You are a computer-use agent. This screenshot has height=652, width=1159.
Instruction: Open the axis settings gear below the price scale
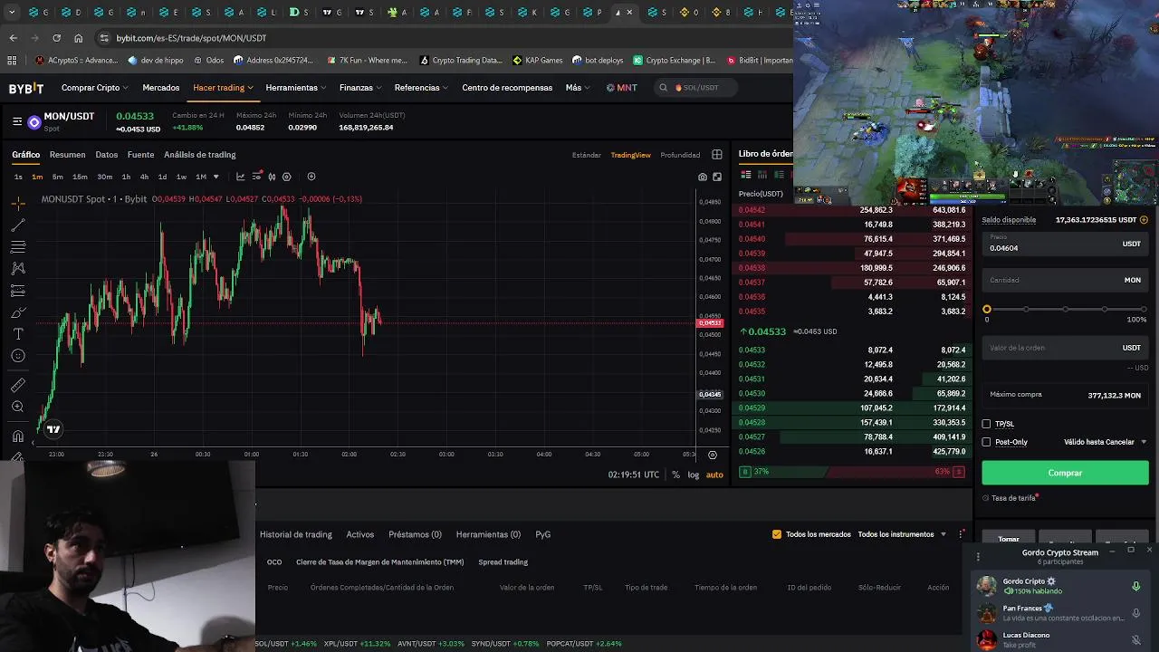[713, 455]
